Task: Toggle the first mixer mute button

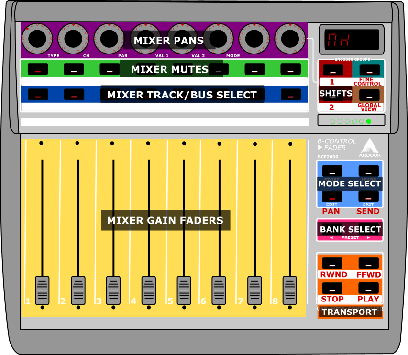Action: point(38,69)
